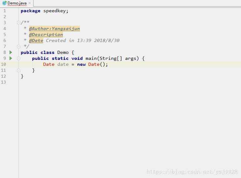
Task: Click the @Date tag in the comment
Action: (36, 40)
